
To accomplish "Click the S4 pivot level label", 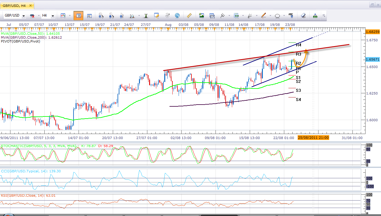I will (x=298, y=100).
